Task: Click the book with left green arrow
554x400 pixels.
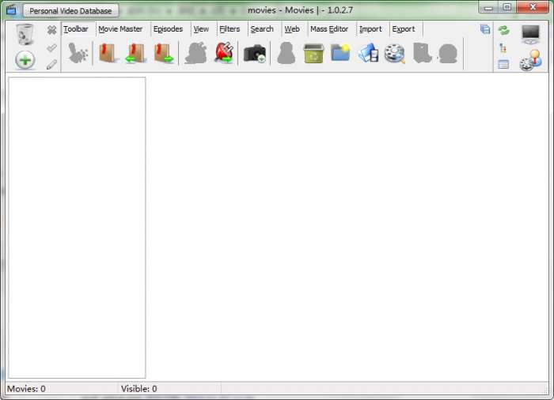Action: [x=135, y=54]
